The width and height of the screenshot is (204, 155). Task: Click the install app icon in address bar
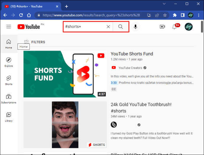[149, 15]
